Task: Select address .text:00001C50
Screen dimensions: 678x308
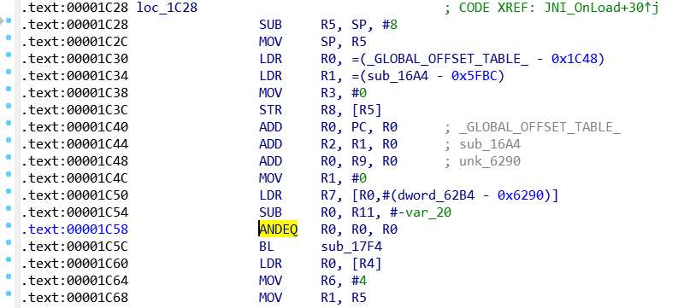Action: [74, 195]
